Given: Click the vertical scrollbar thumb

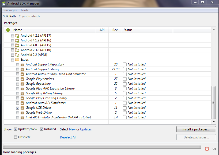Looking at the screenshot, I should click(213, 103).
